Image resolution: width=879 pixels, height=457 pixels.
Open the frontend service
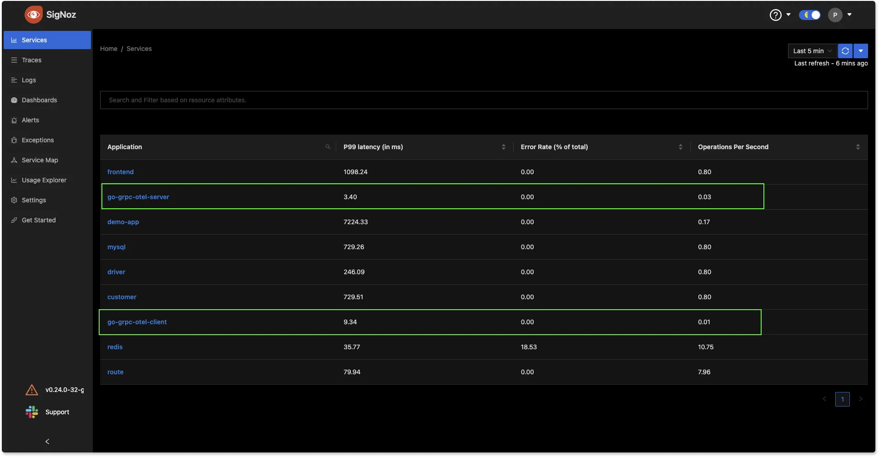click(x=121, y=172)
